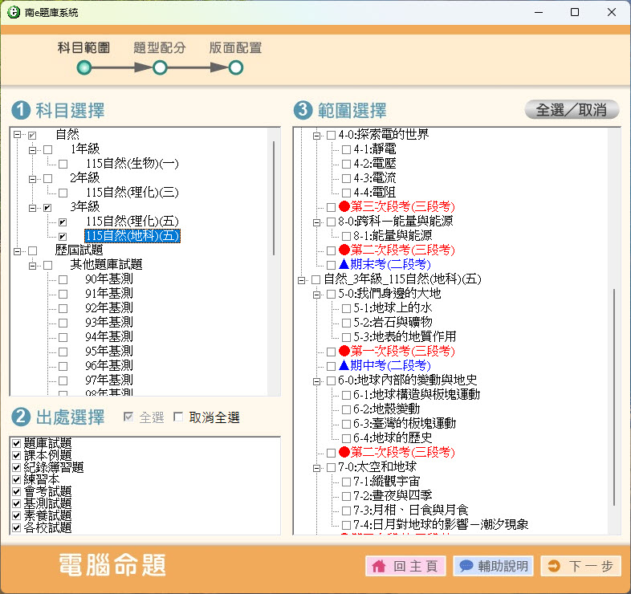
Task: Check the 取消全選 checkbox
Action: (x=178, y=417)
